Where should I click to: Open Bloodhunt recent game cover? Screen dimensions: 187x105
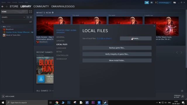tap(45, 66)
